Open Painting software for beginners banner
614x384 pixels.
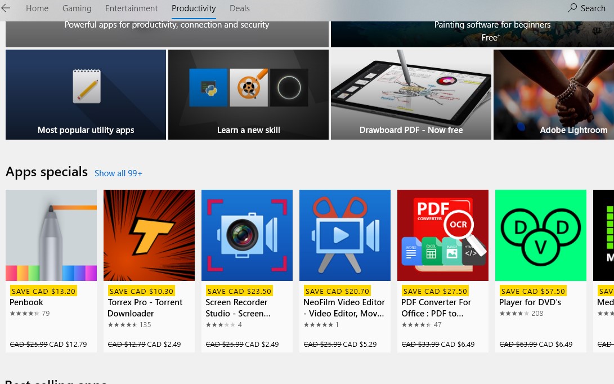(x=472, y=34)
